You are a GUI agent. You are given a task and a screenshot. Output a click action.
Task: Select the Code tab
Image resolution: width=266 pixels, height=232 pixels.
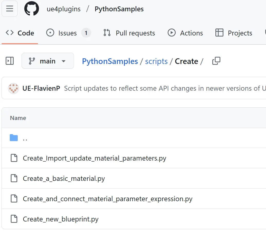click(20, 33)
